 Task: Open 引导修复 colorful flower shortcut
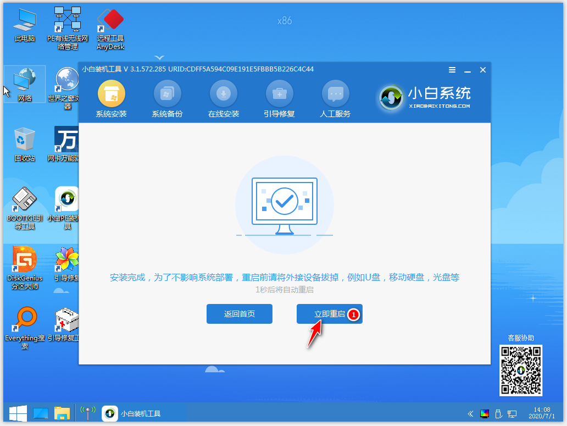[x=66, y=264]
